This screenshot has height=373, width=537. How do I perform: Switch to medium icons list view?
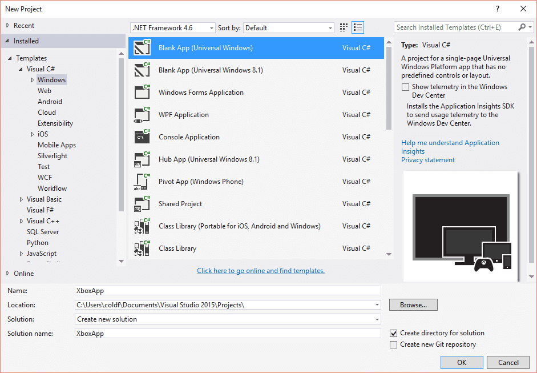click(x=358, y=27)
